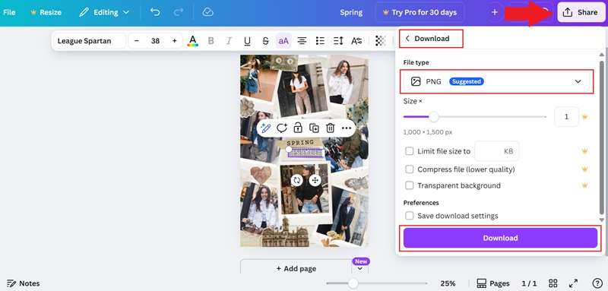
Task: Select the SPRING text on the canvas
Action: pyautogui.click(x=300, y=143)
